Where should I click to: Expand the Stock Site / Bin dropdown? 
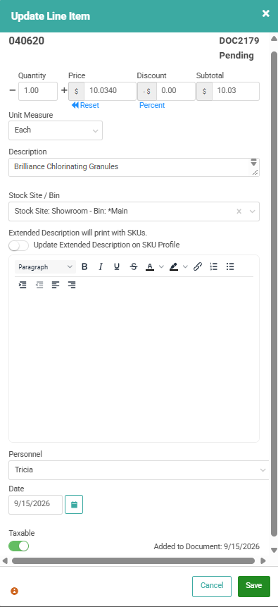pyautogui.click(x=252, y=211)
